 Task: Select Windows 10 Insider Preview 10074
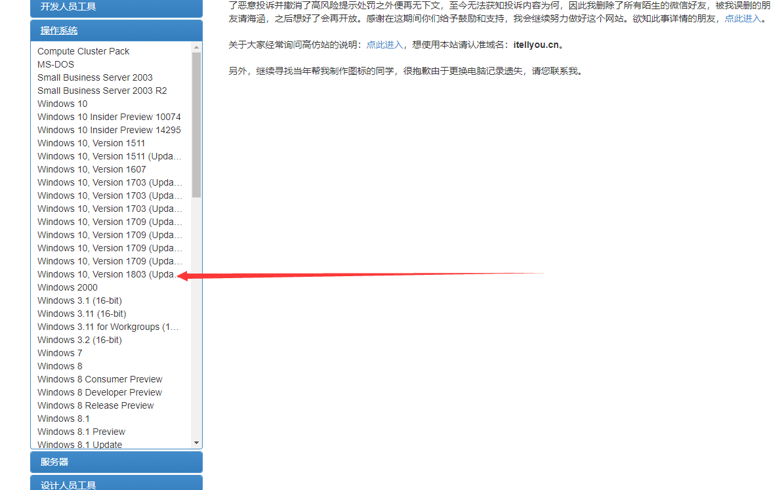[x=109, y=117]
